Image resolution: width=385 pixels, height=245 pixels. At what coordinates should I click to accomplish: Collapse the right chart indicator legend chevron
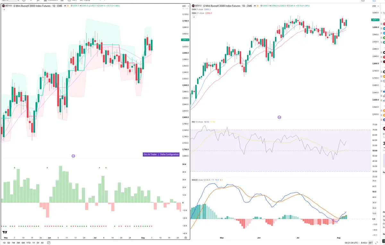tap(194, 17)
